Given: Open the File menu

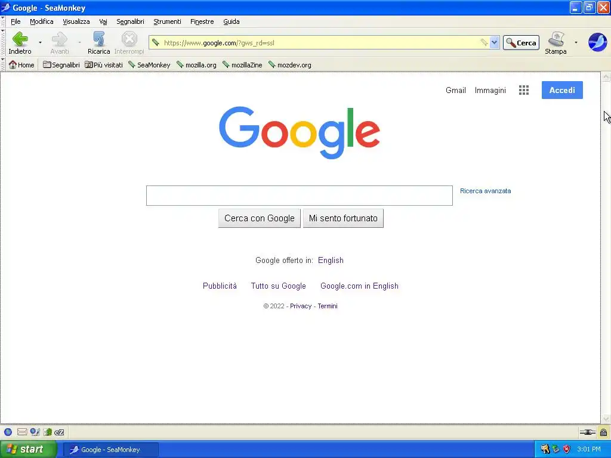Looking at the screenshot, I should point(16,21).
